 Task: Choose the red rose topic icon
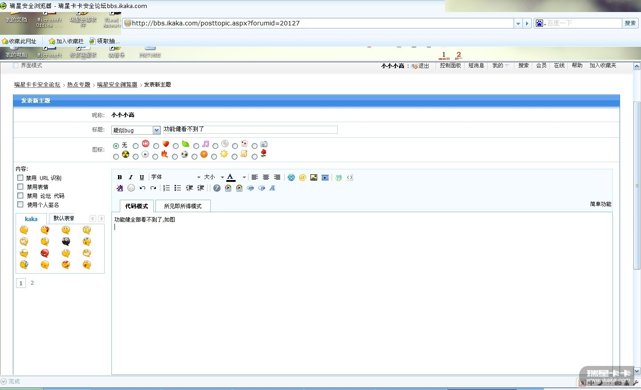(x=264, y=154)
